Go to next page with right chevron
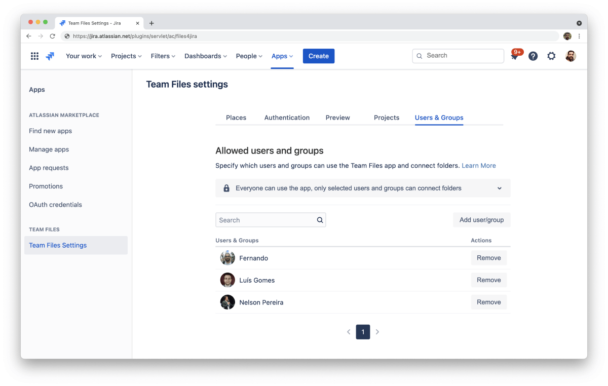This screenshot has width=608, height=386. click(x=377, y=332)
